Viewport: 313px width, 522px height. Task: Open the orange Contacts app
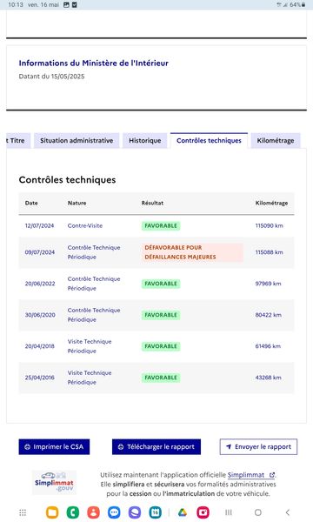pos(94,512)
